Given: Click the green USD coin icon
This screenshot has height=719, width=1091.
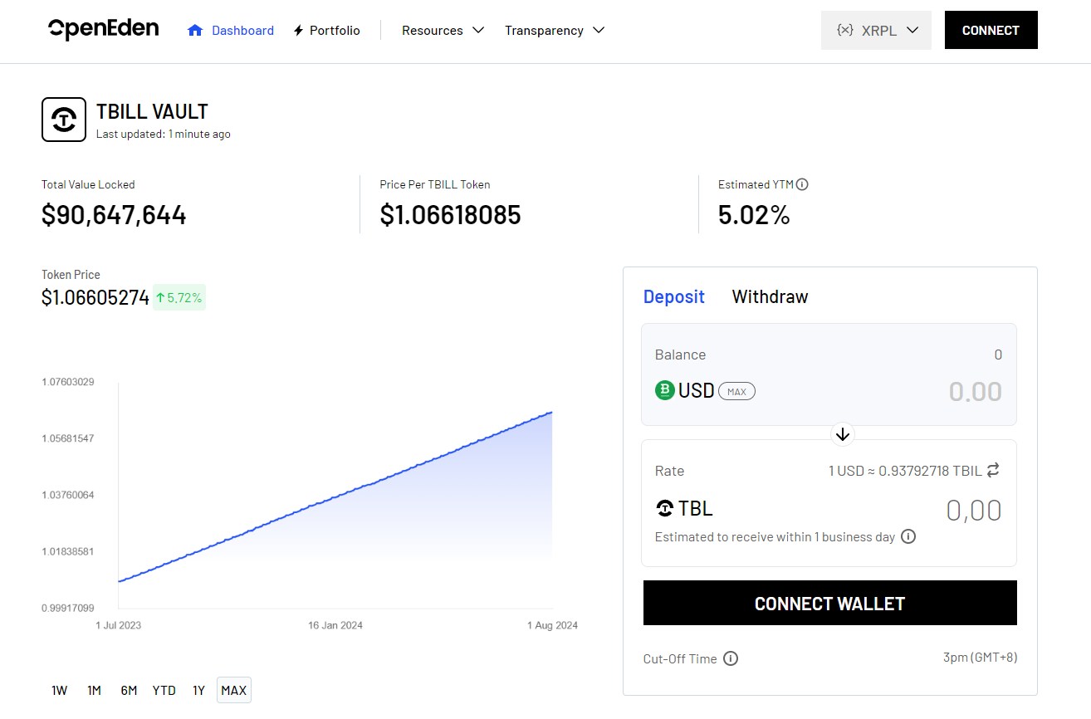Looking at the screenshot, I should (664, 390).
